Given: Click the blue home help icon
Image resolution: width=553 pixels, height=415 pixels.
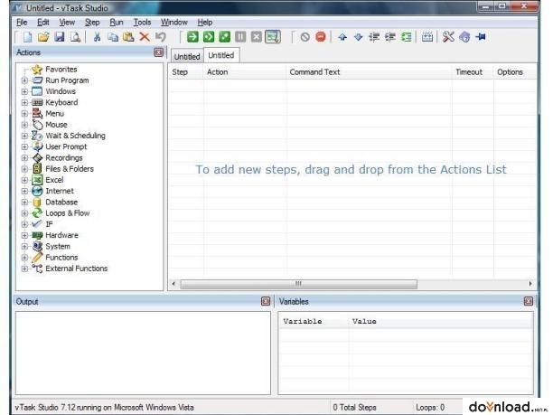Looking at the screenshot, I should (x=464, y=37).
